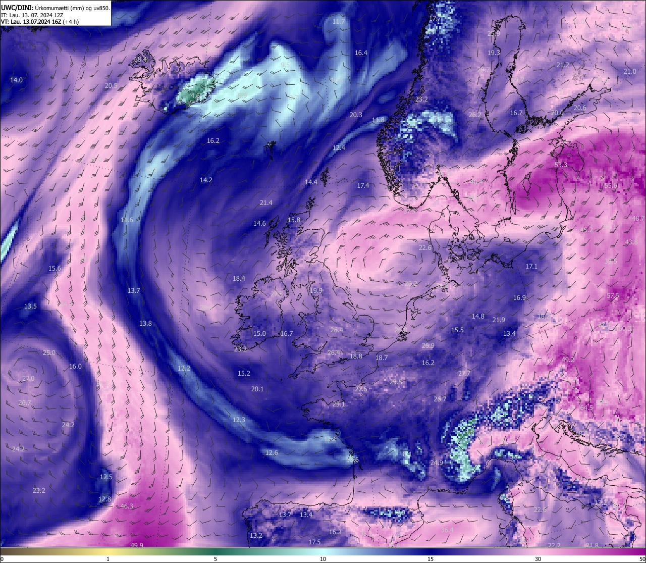Click the 17.5 value over Spain
646x563 pixels.
click(x=314, y=542)
